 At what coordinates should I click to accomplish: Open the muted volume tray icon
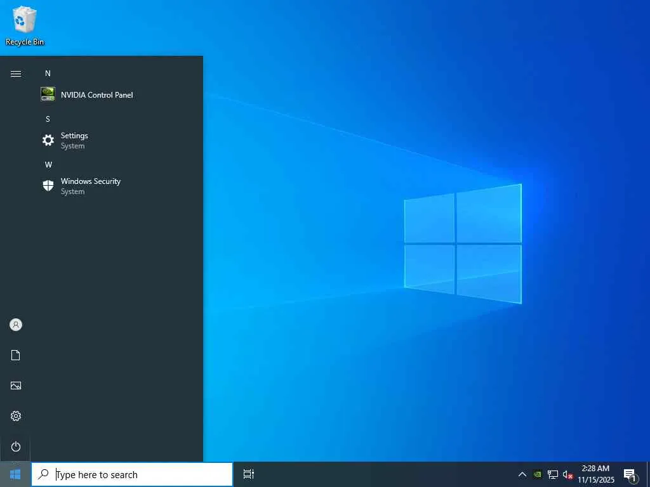tap(567, 474)
